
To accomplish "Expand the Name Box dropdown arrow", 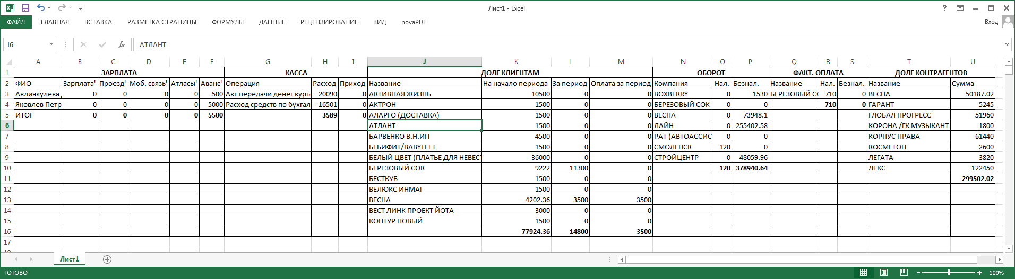I will 51,44.
